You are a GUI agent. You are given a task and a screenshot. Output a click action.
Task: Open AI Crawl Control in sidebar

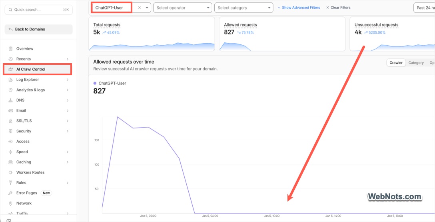pyautogui.click(x=38, y=69)
